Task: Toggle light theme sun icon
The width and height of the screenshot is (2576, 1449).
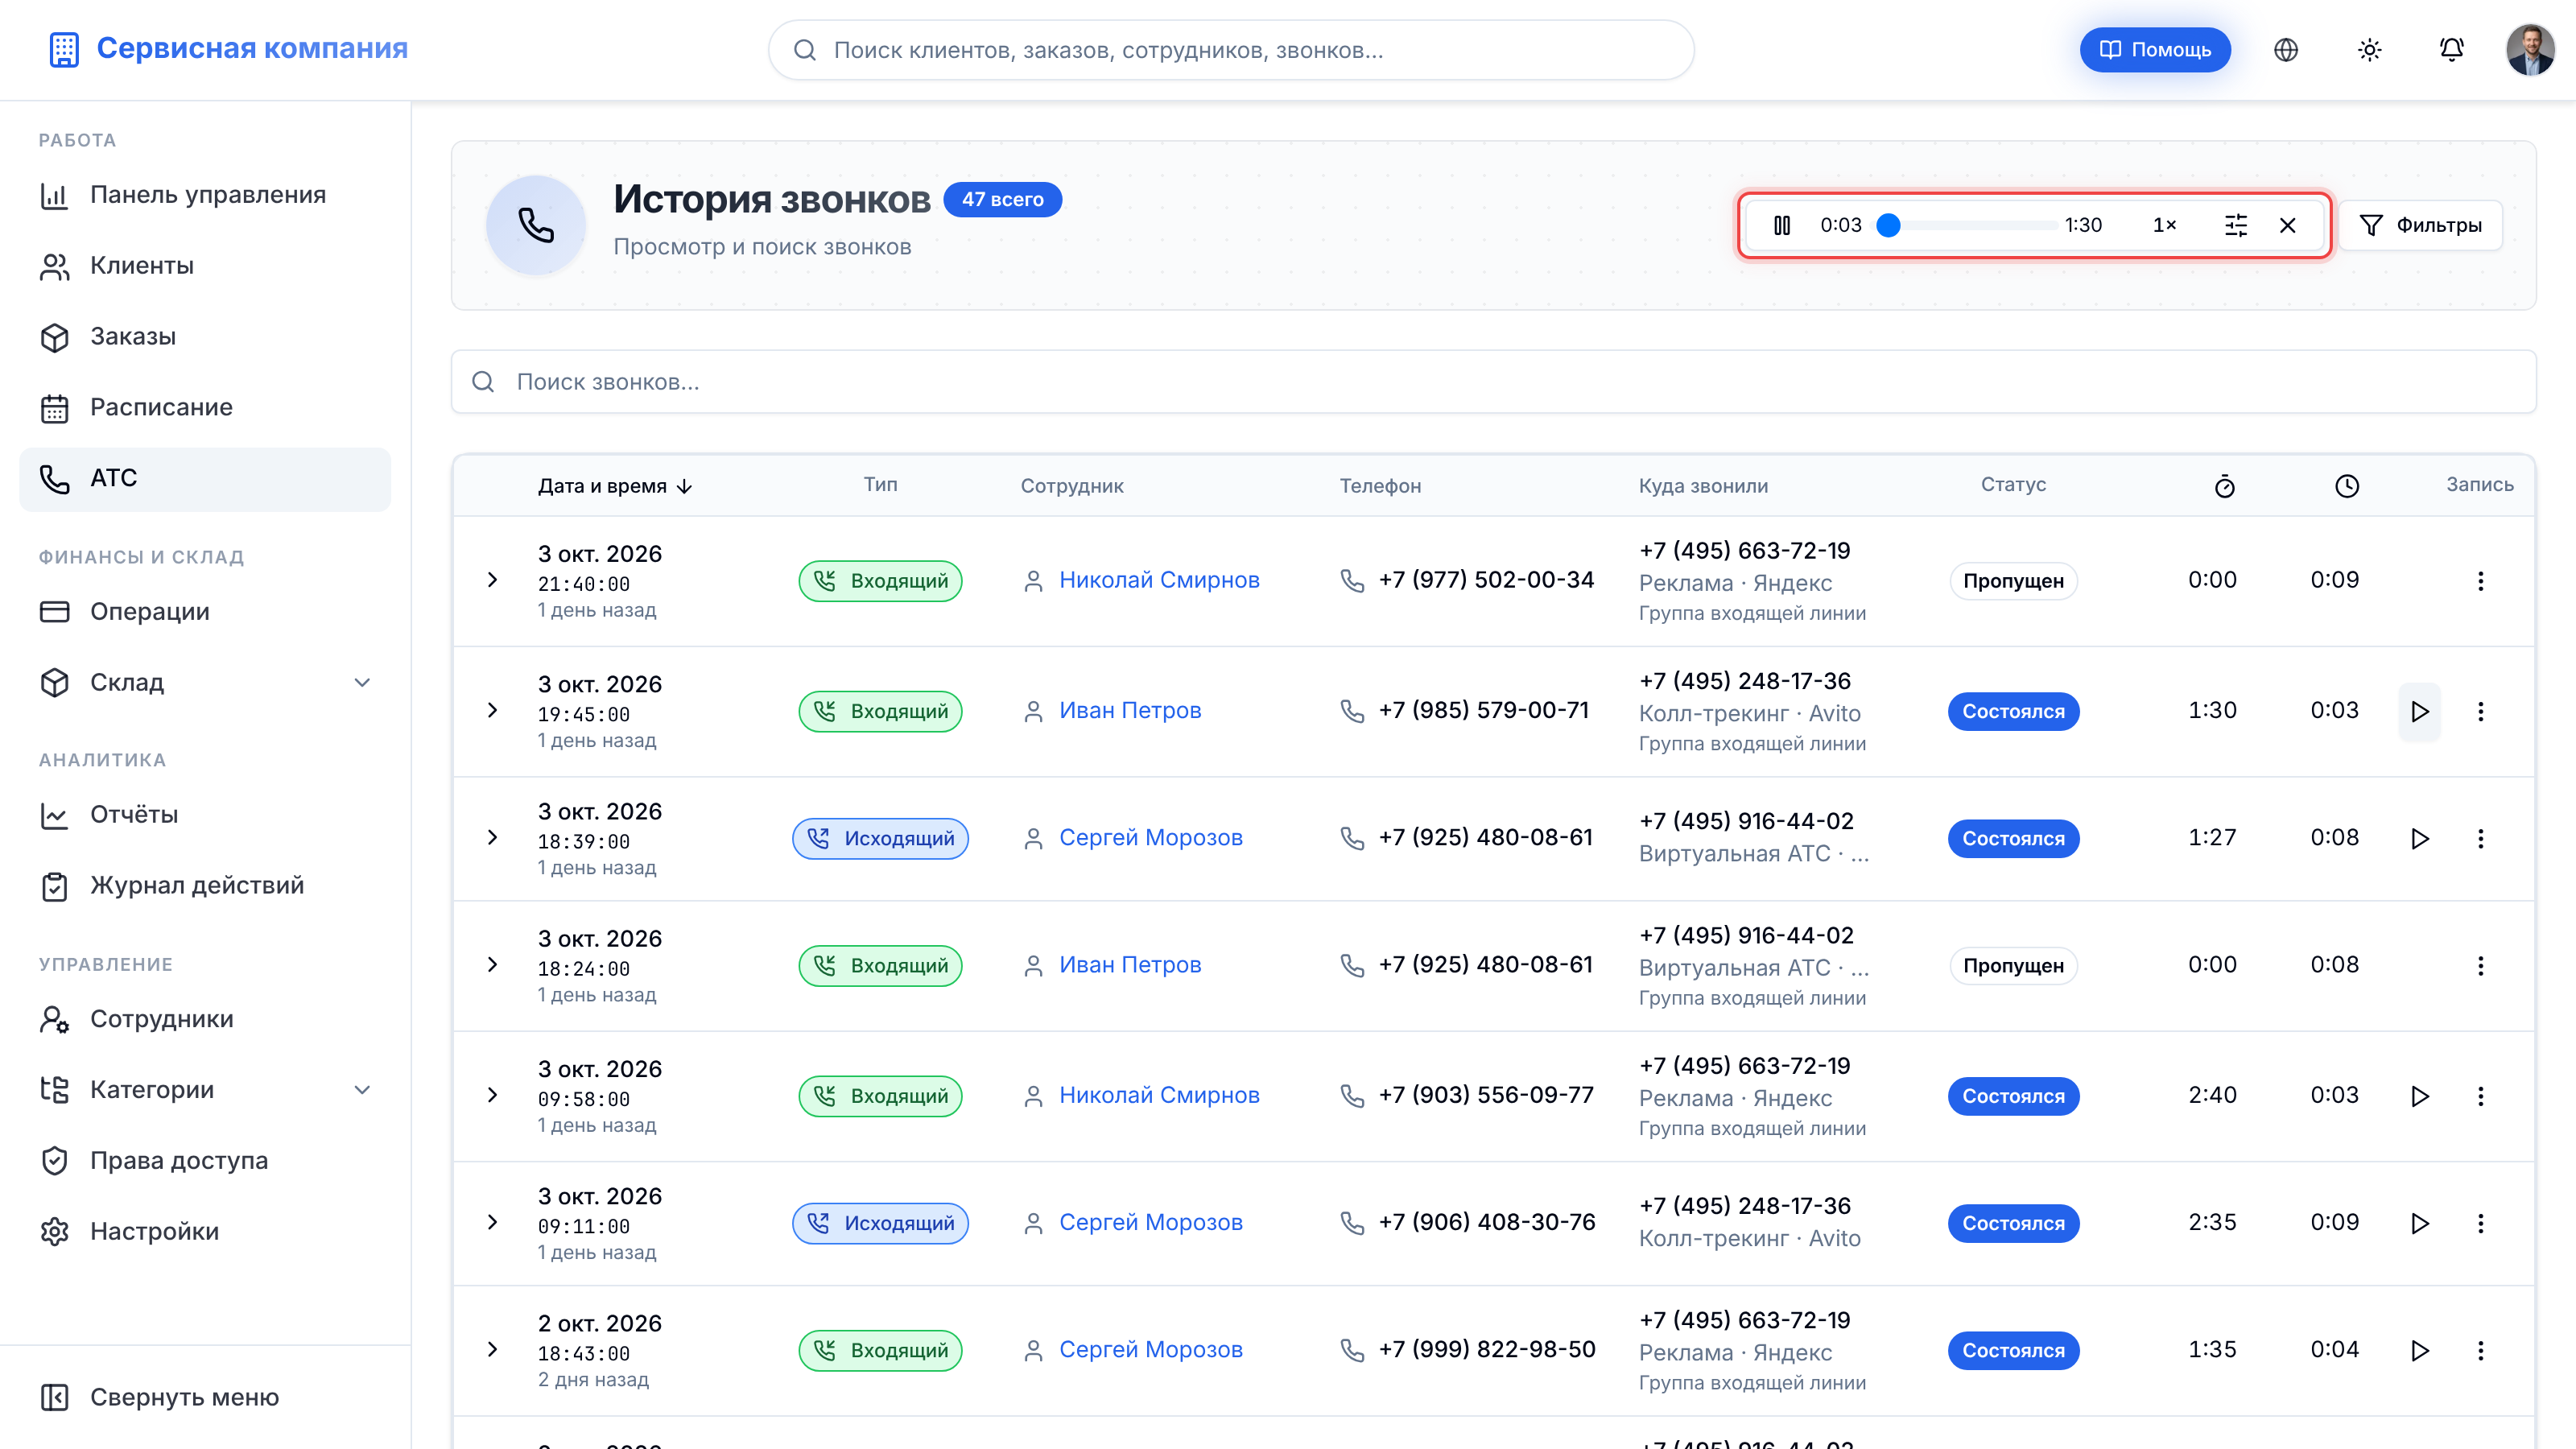Action: click(2369, 49)
